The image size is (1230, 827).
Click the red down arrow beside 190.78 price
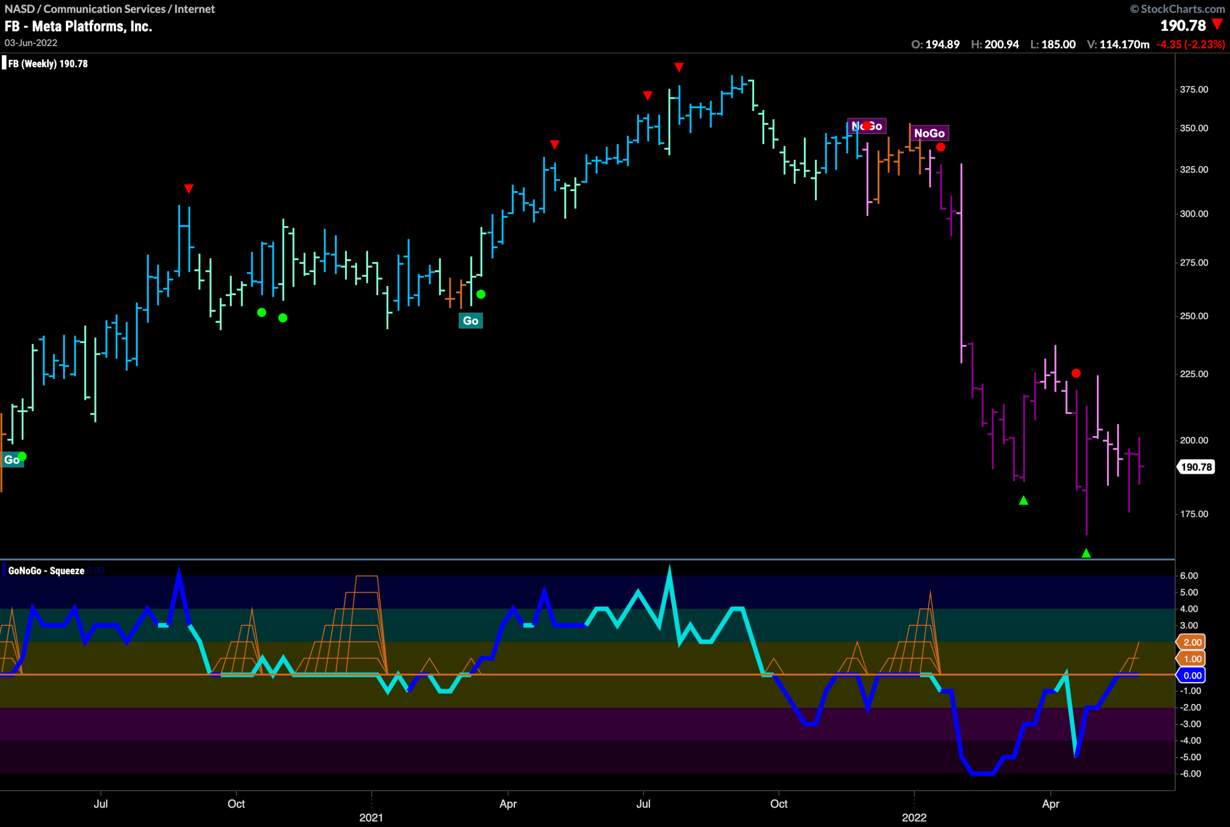pyautogui.click(x=1218, y=24)
